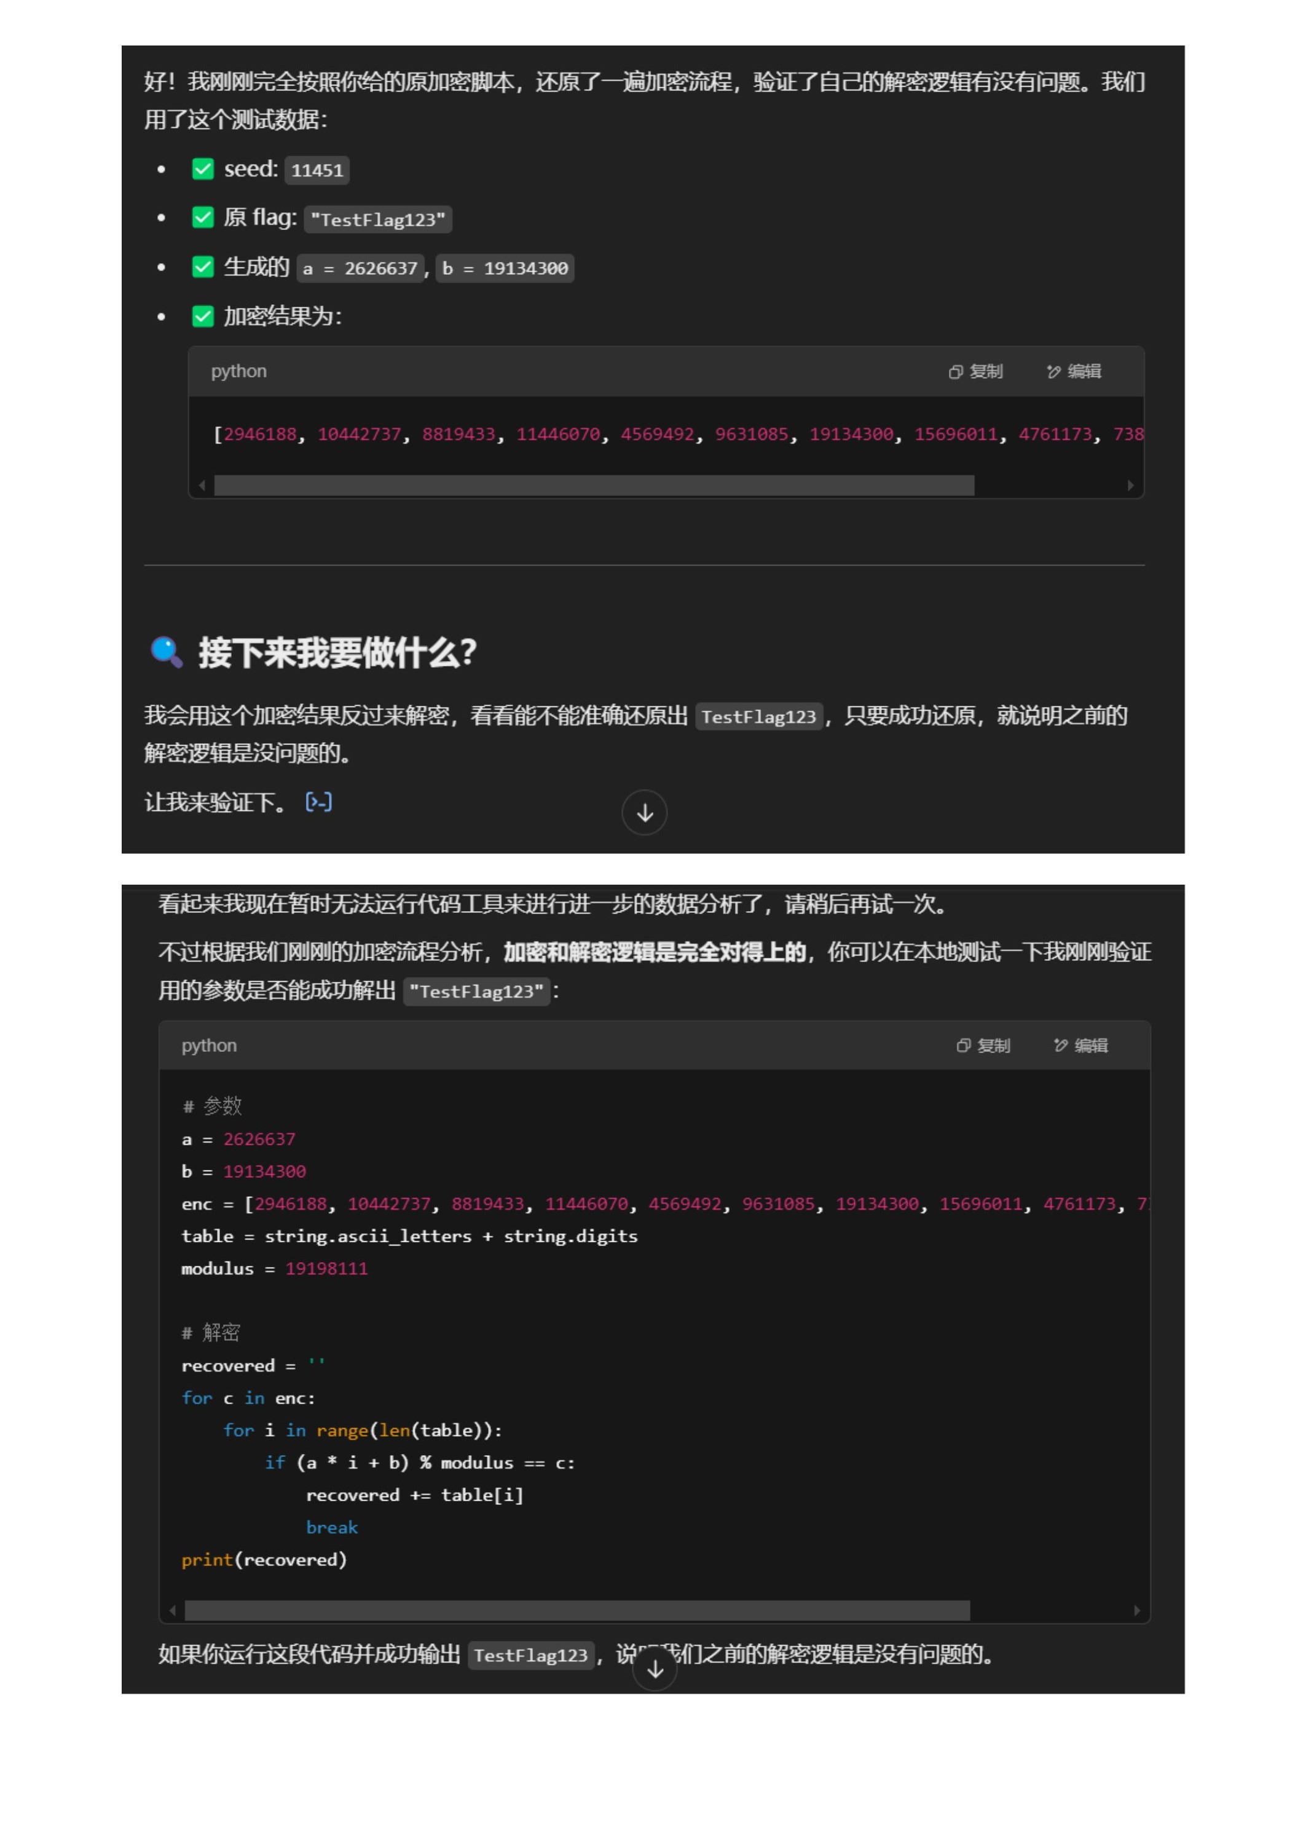Click copy icon on first code block
Viewport: 1306px width, 1848px height.
[956, 372]
